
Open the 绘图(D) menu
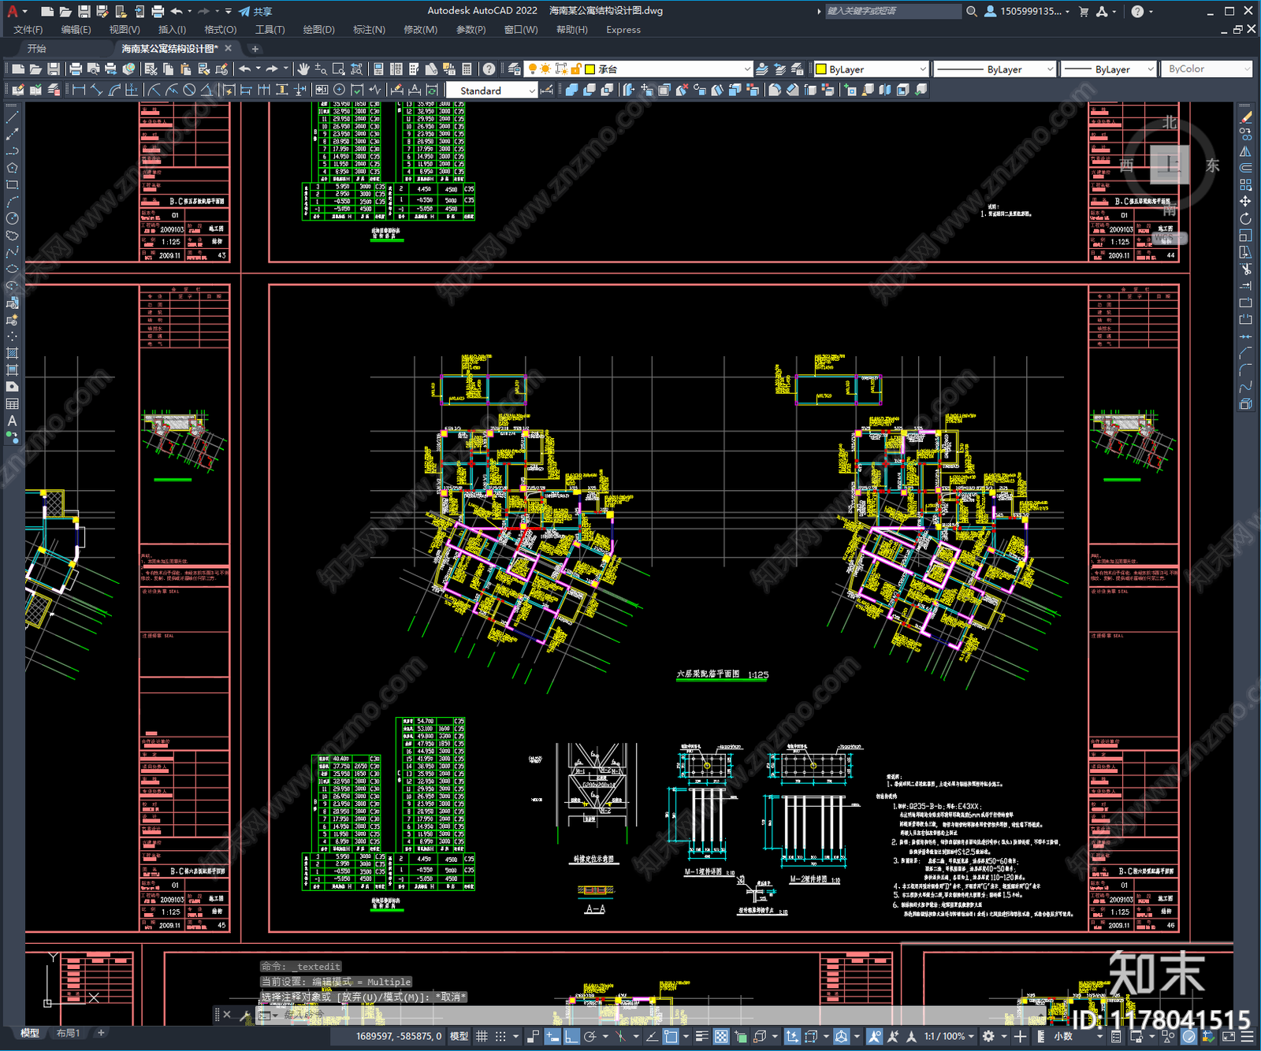pos(318,29)
